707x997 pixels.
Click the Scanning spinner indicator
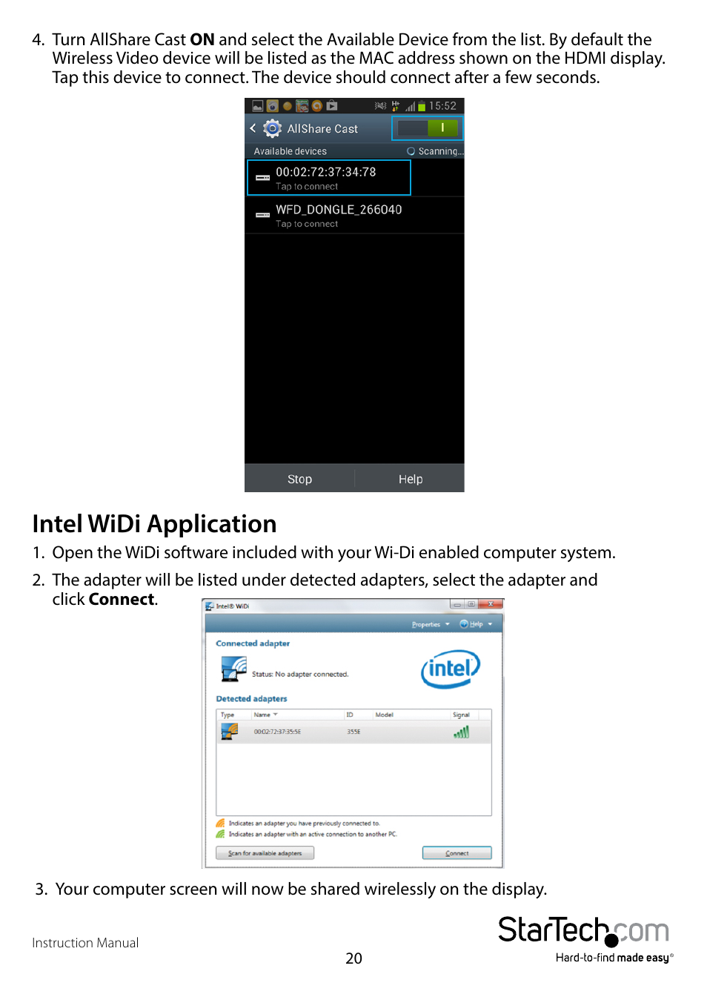click(x=411, y=150)
